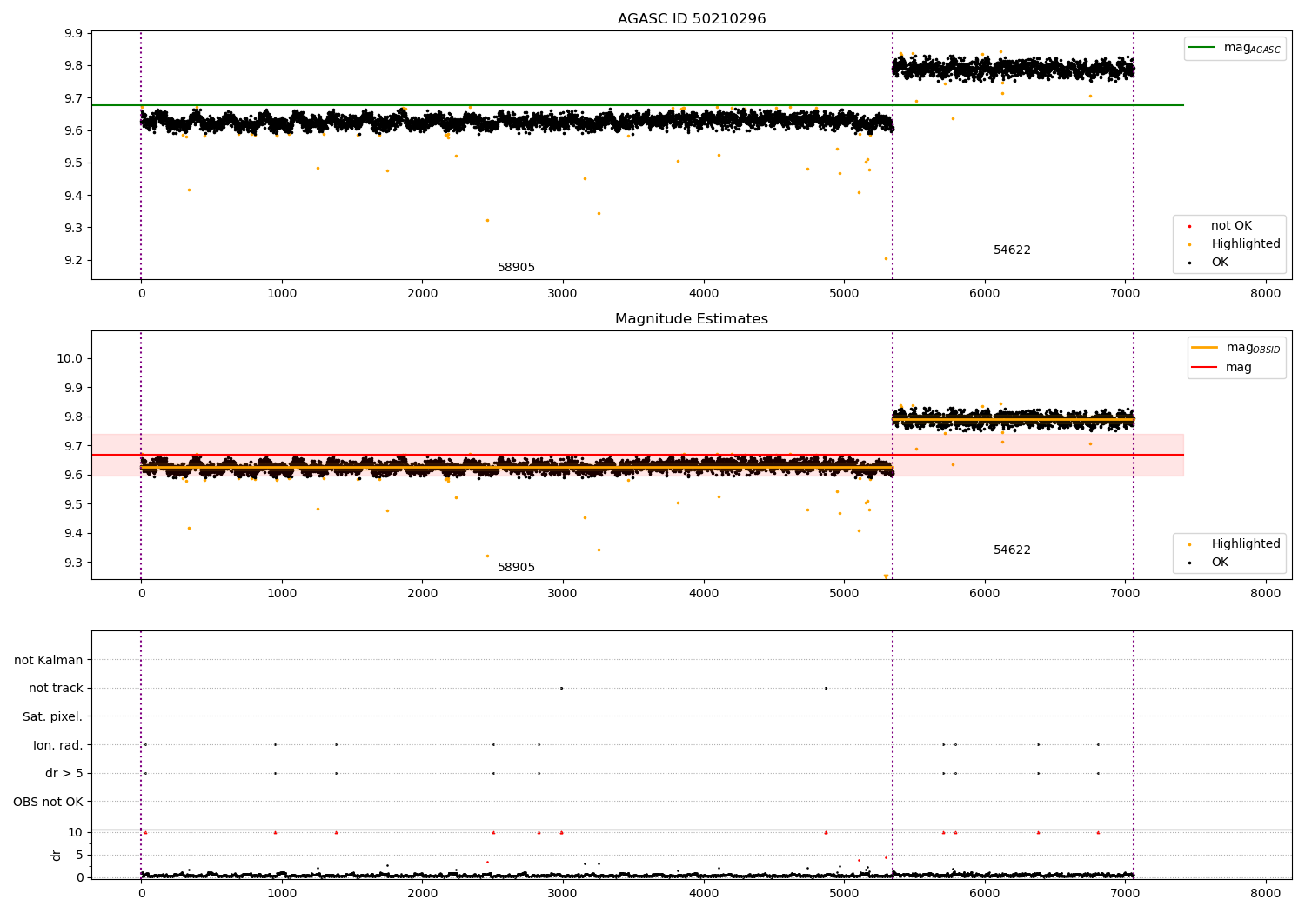Click the title AGASC ID 50210296
The image size is (1305, 913).
(x=692, y=19)
